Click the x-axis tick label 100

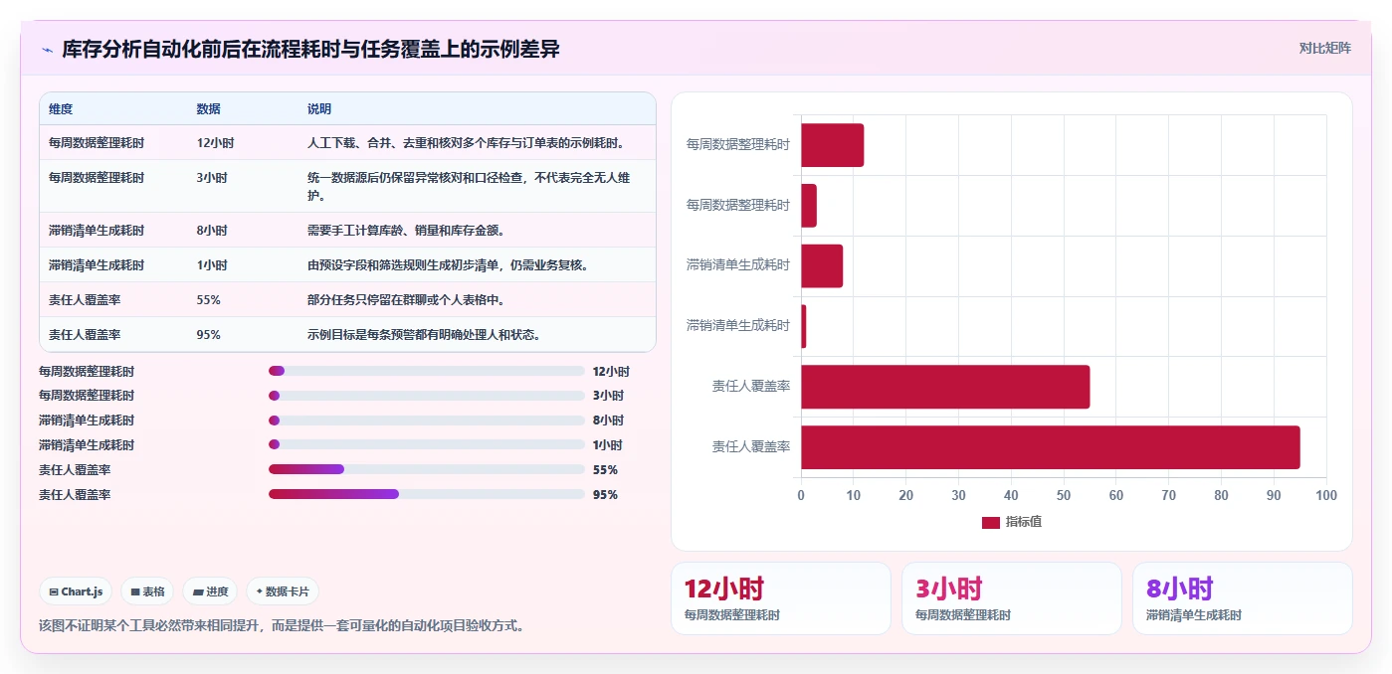pos(1325,495)
